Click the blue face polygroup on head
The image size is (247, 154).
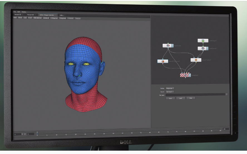[81, 69]
